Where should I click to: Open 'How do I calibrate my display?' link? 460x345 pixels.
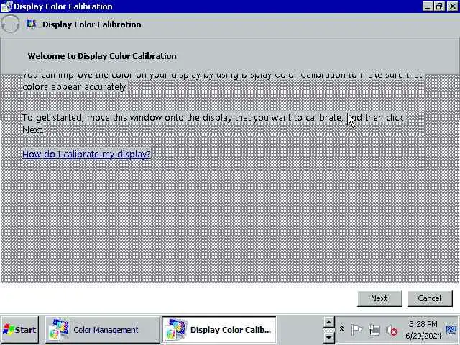coord(86,154)
